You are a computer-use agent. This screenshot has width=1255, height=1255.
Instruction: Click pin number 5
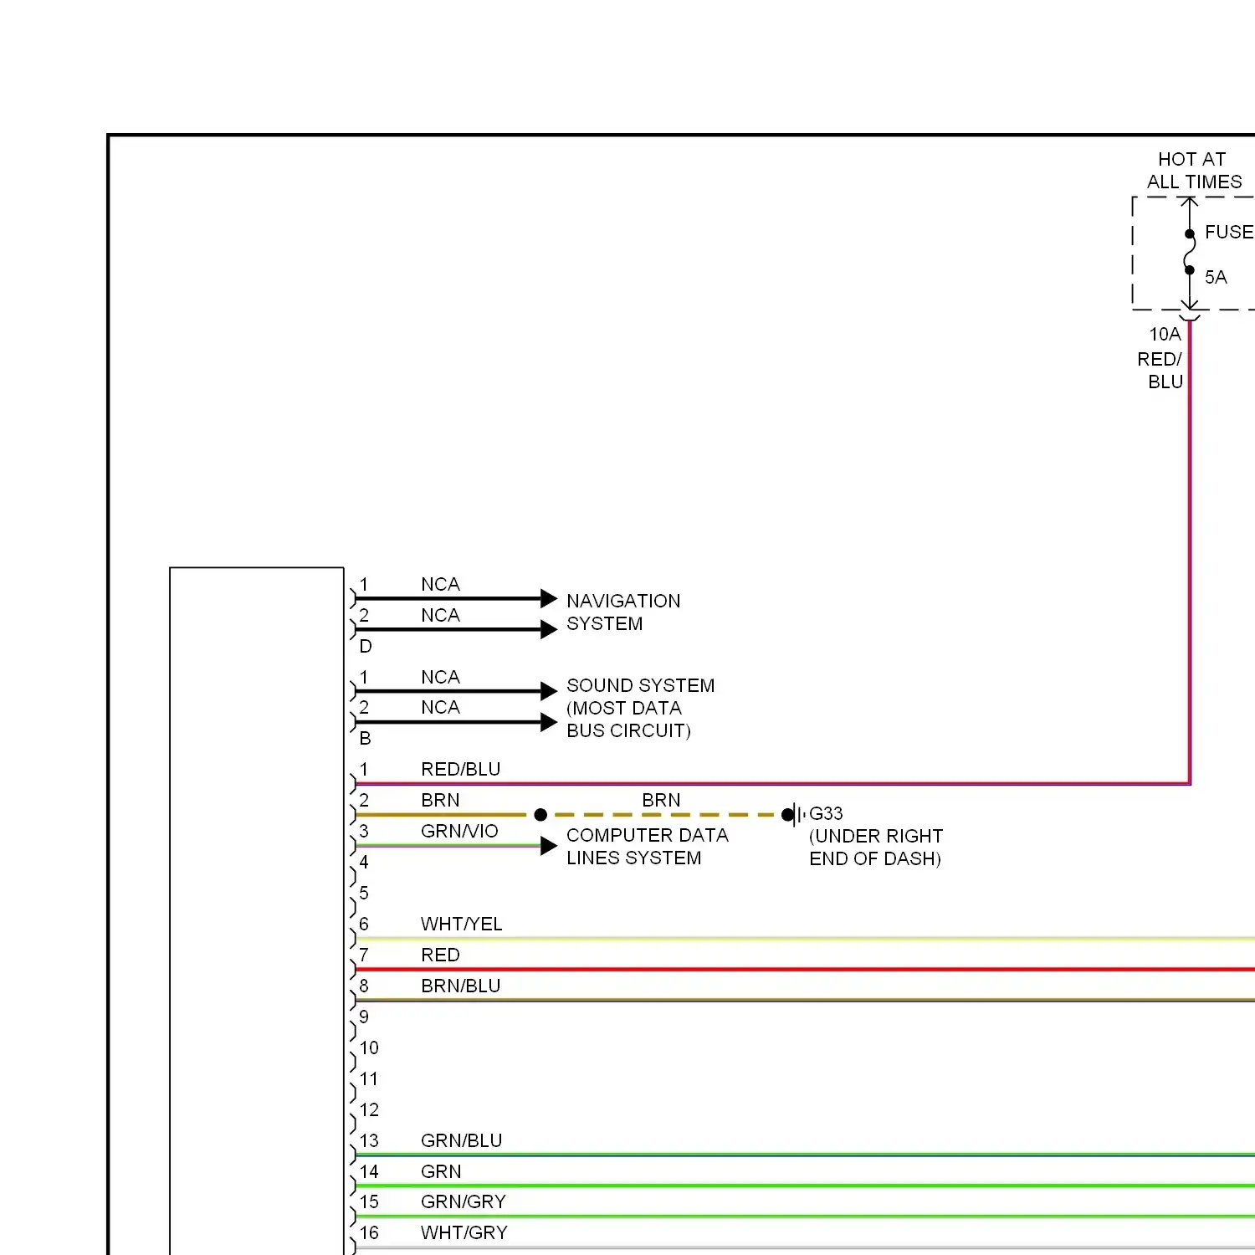point(364,893)
